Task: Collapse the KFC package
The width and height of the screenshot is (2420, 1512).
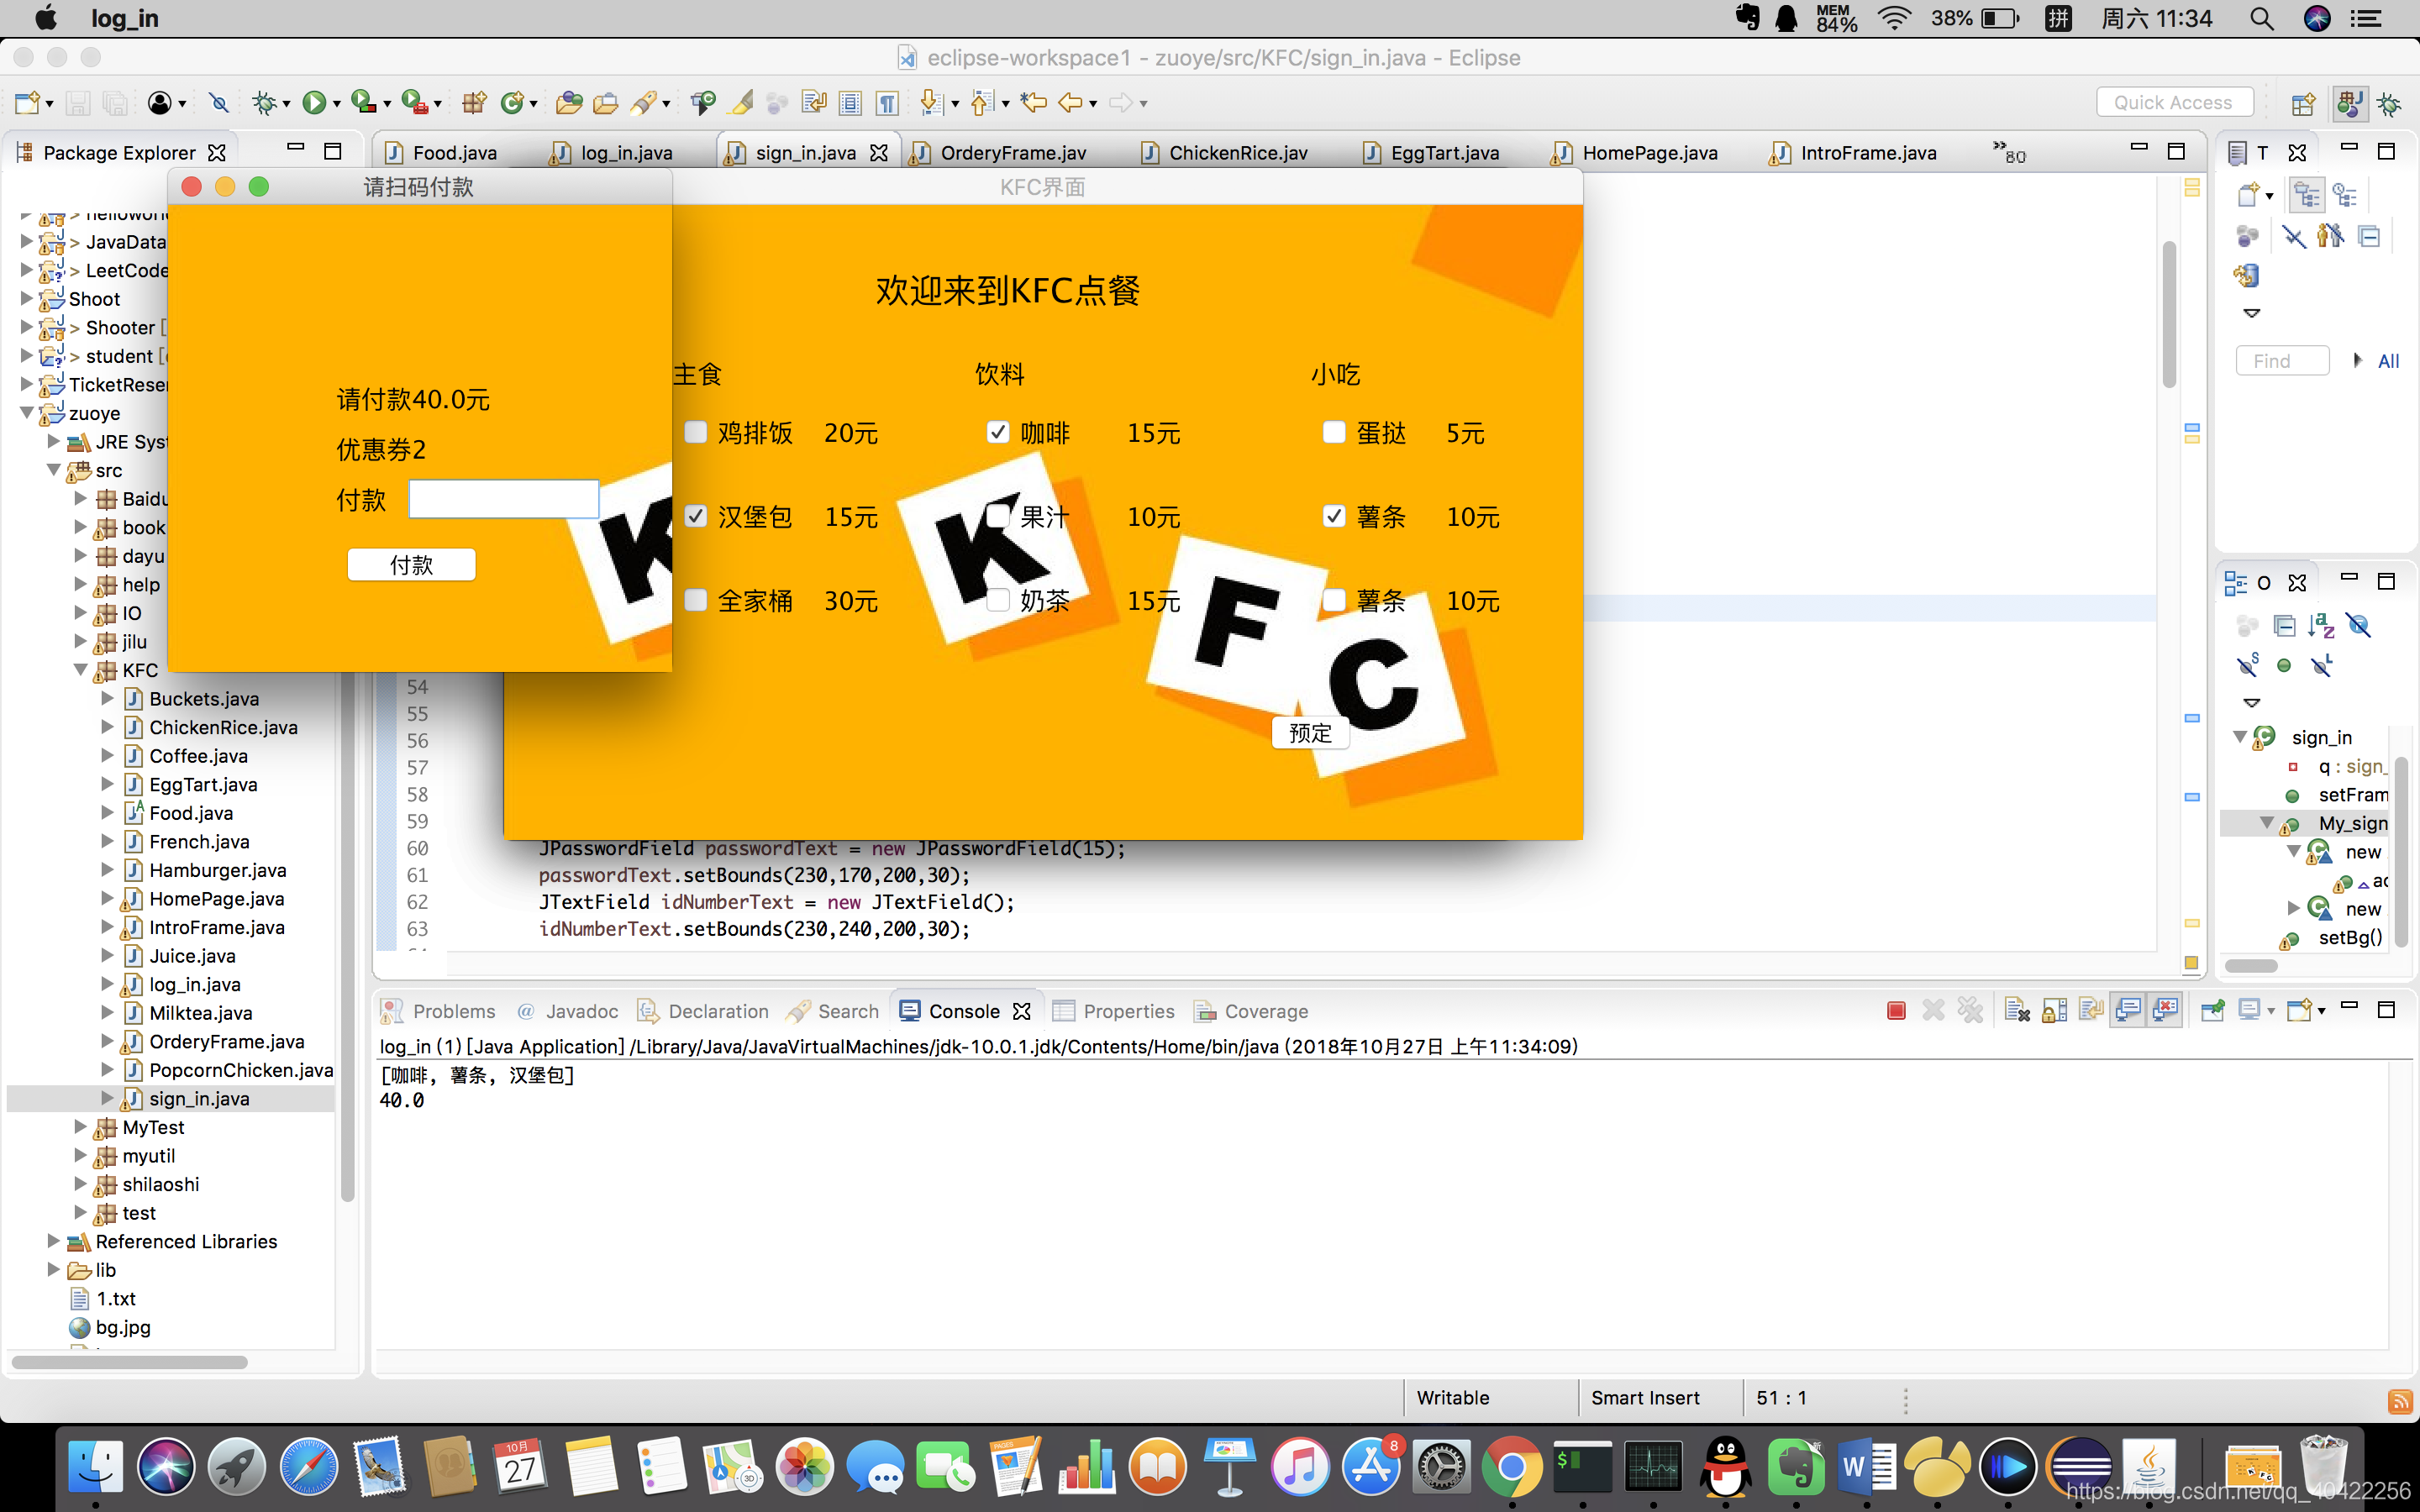Action: point(81,670)
